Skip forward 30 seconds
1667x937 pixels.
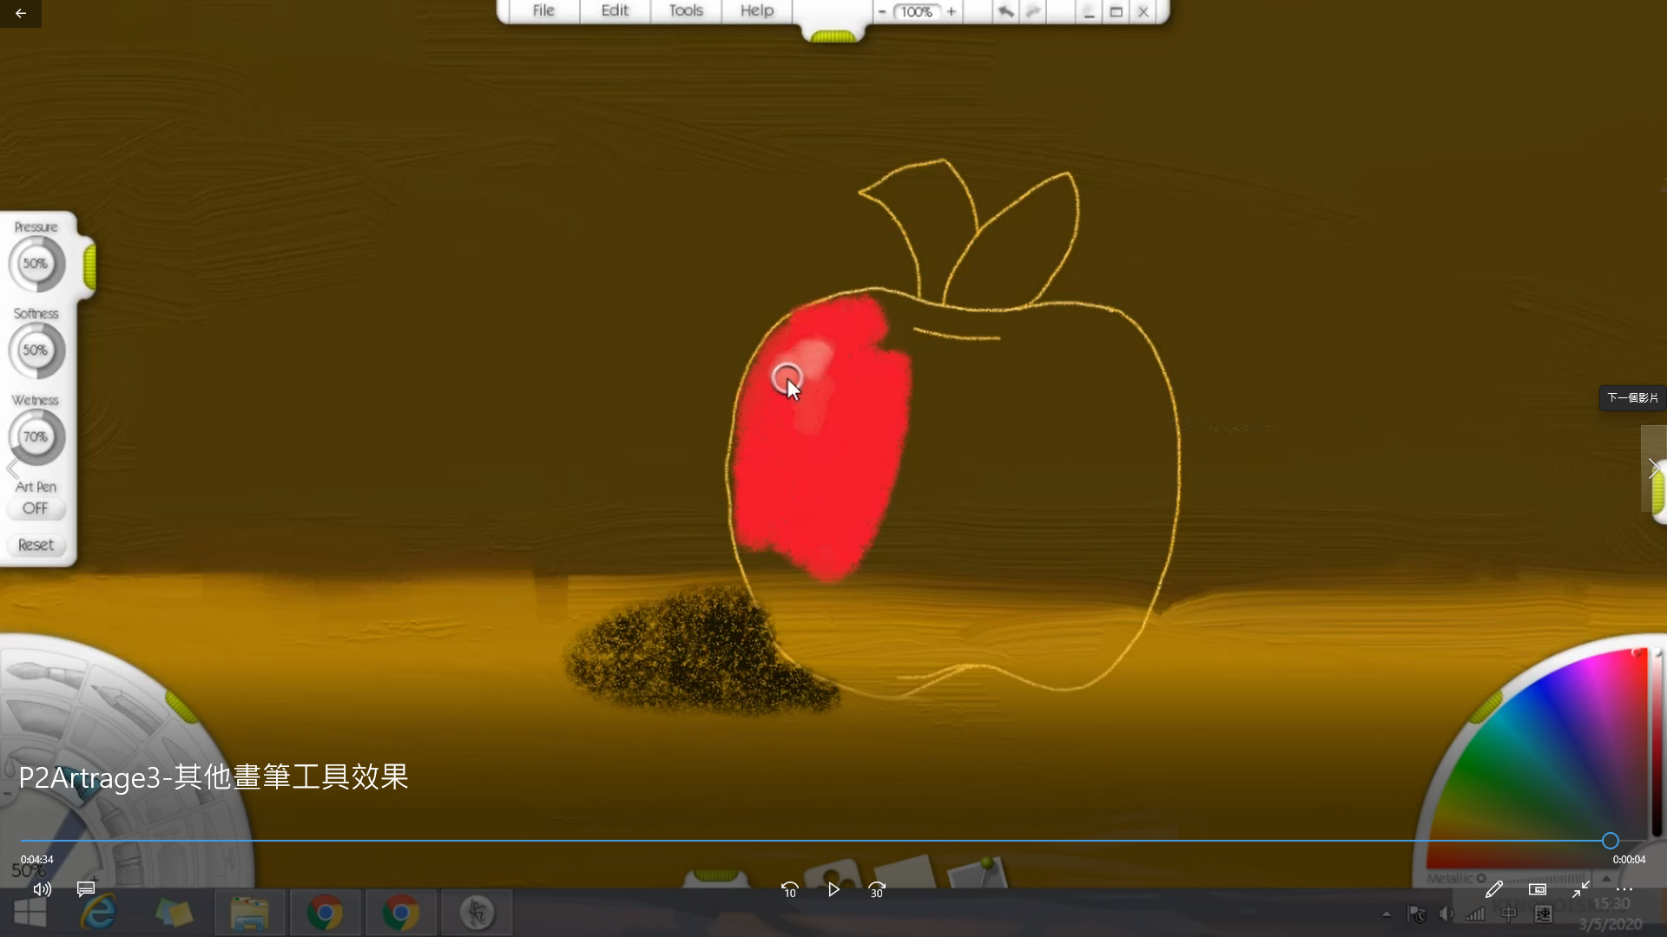(x=877, y=890)
